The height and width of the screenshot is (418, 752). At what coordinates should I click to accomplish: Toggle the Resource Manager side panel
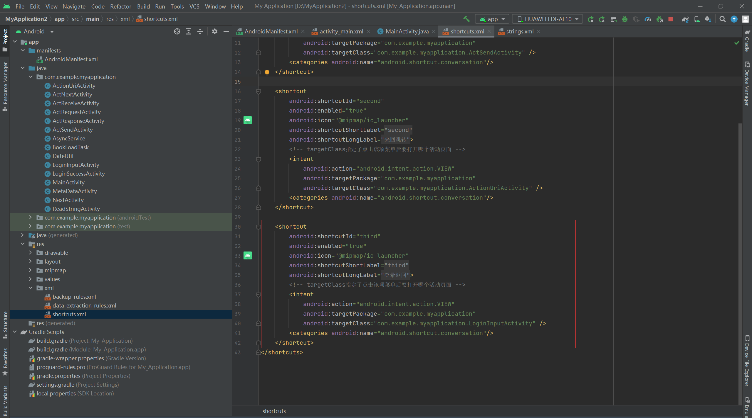coord(5,86)
